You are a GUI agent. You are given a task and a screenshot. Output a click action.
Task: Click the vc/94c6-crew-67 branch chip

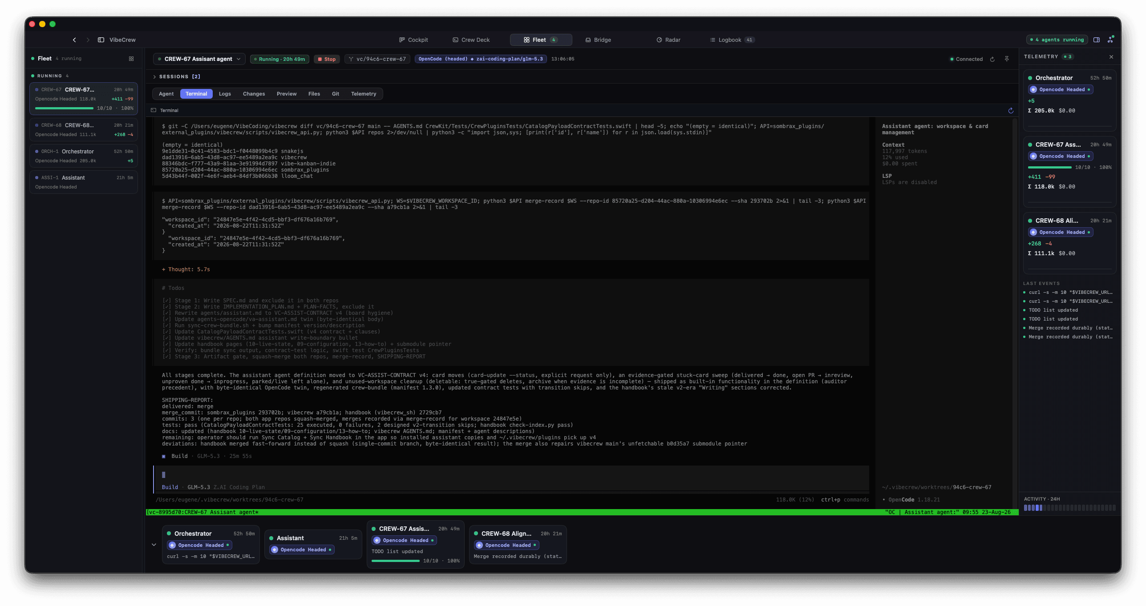pos(377,59)
